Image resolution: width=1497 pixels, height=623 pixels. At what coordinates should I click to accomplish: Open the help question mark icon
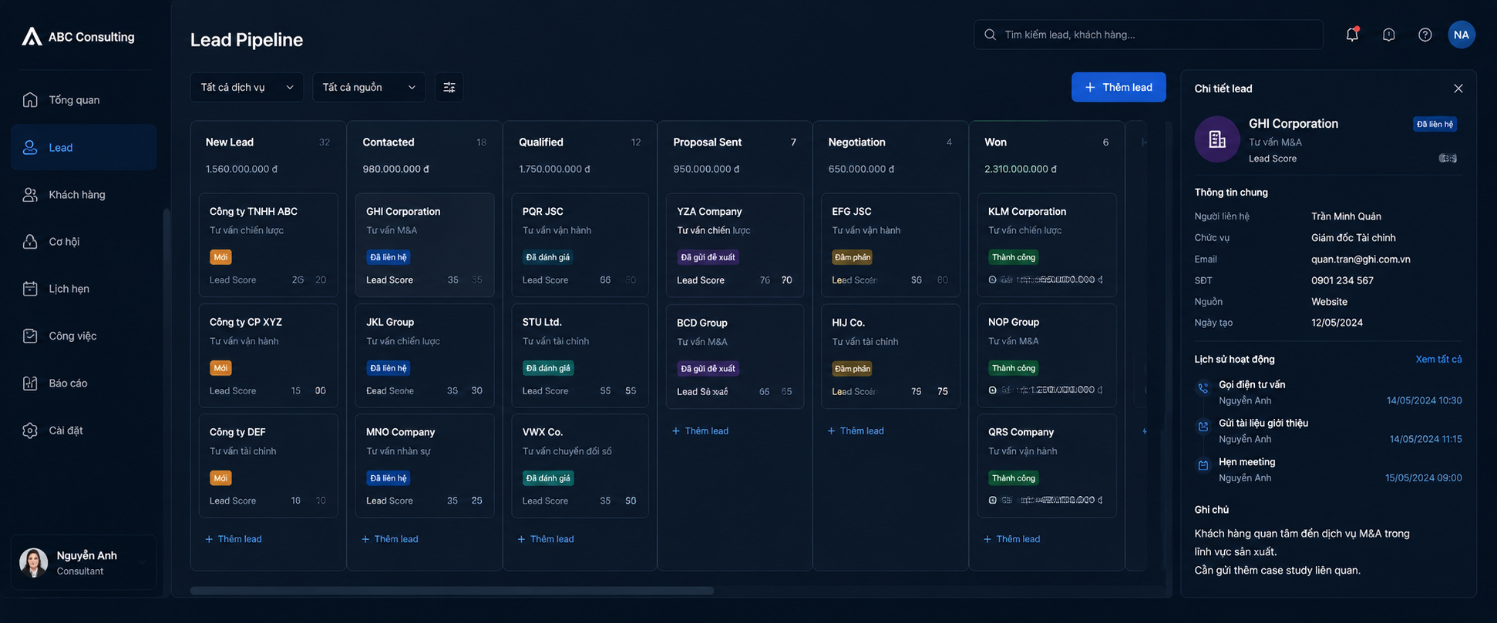click(1425, 35)
